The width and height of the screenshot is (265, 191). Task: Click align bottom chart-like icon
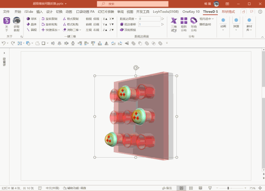[x=100, y=43]
